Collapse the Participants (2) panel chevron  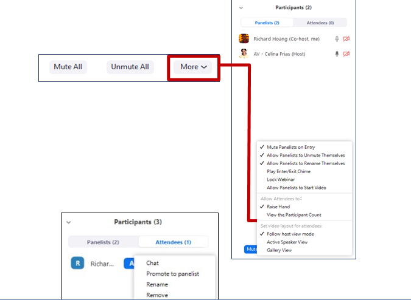(x=241, y=8)
